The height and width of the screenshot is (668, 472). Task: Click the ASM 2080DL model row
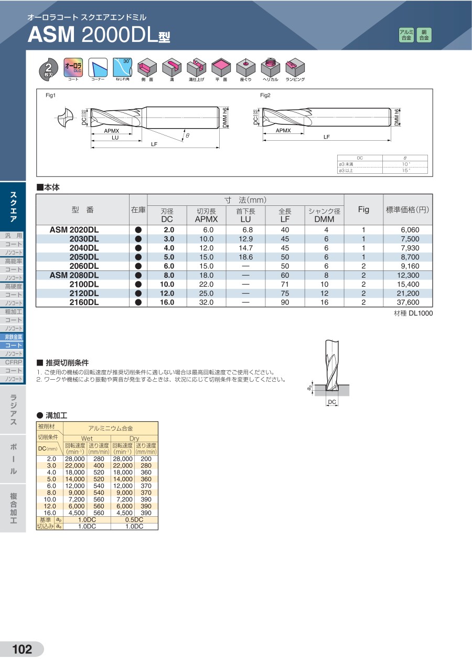point(74,275)
